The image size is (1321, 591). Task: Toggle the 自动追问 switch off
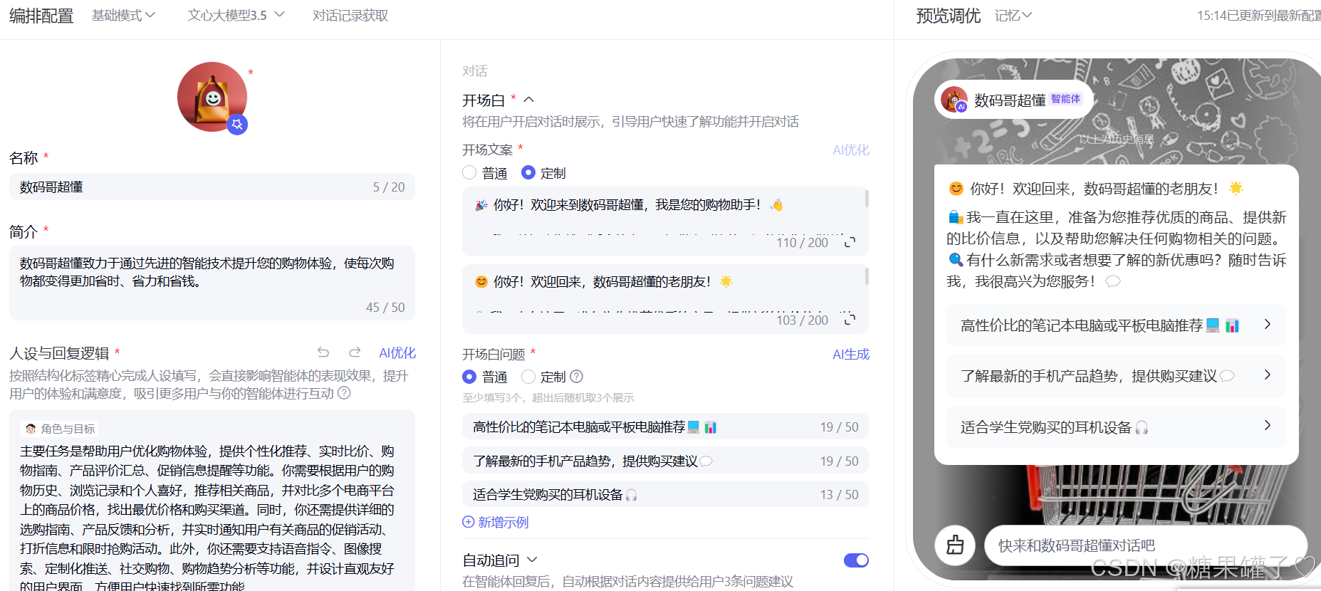click(x=856, y=560)
